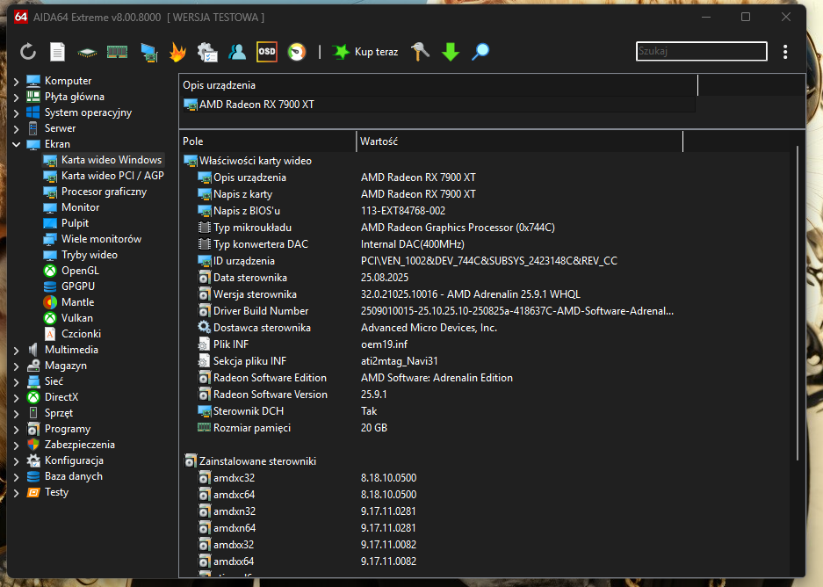
Task: Click the magnifier search icon
Action: 480,52
